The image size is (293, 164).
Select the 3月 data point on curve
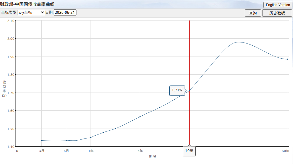point(42,141)
